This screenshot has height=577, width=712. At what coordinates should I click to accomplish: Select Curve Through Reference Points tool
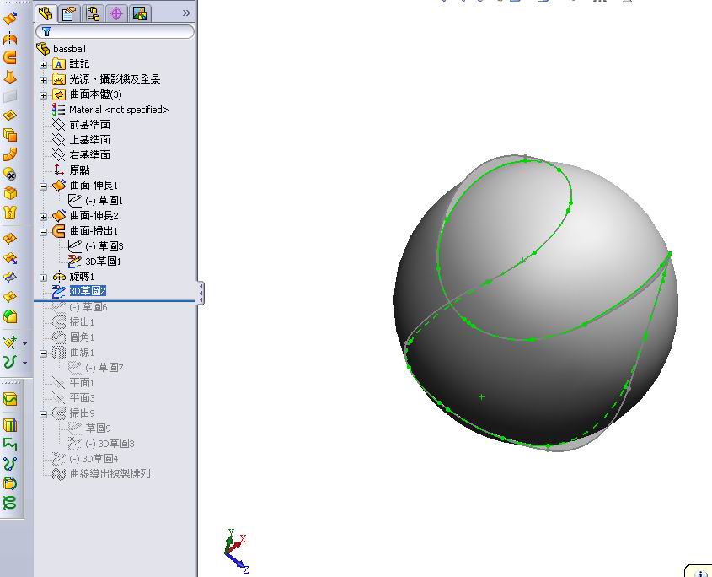point(10,483)
